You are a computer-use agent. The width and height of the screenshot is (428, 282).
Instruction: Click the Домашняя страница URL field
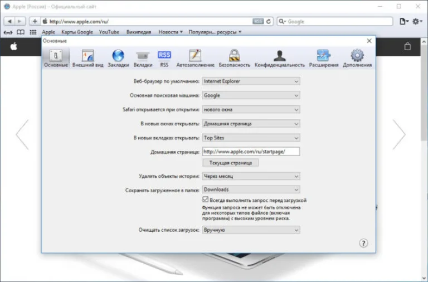point(251,152)
